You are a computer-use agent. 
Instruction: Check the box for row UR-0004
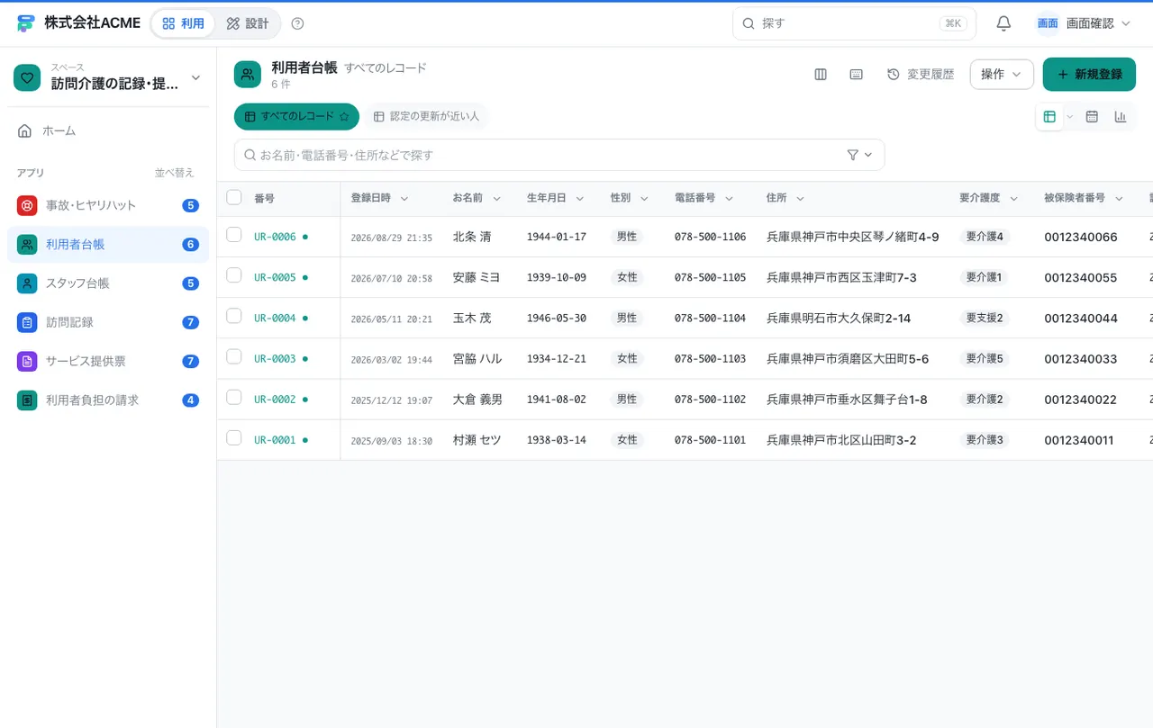point(234,316)
